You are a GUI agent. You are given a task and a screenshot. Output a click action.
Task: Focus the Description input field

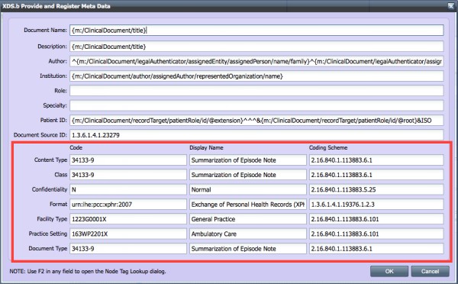pos(256,47)
